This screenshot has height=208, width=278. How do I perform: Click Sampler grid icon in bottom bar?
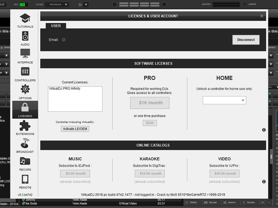click(205, 202)
